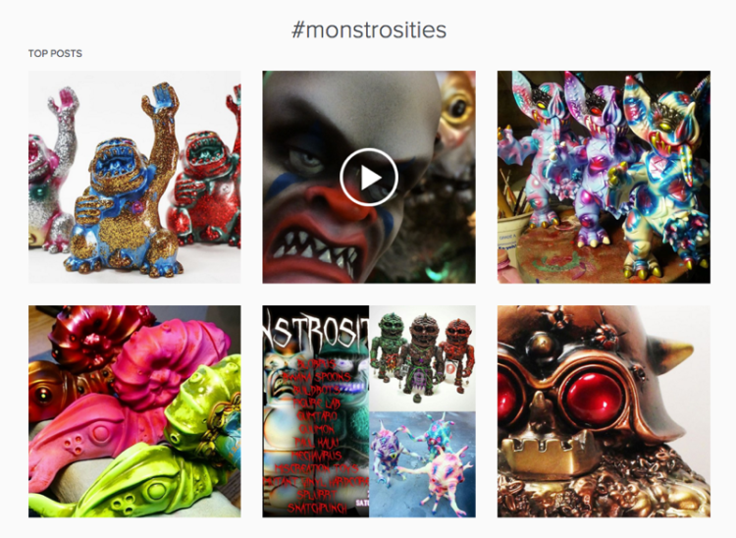Select the gold and blue glitter monster figure

pos(125,183)
